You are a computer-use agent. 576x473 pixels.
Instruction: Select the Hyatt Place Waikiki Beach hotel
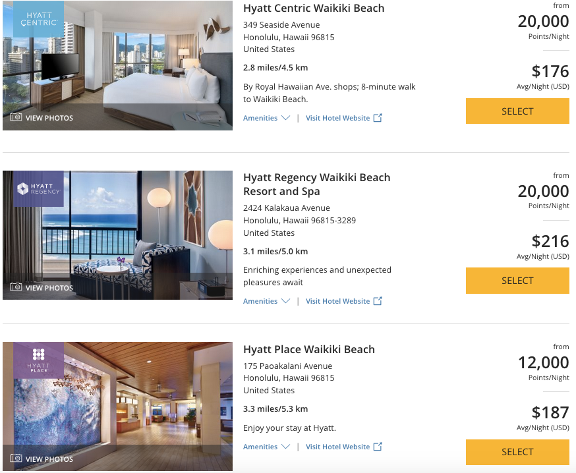click(517, 452)
